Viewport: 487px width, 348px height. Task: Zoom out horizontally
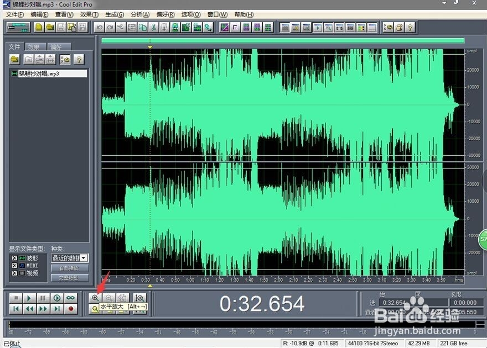click(x=108, y=298)
